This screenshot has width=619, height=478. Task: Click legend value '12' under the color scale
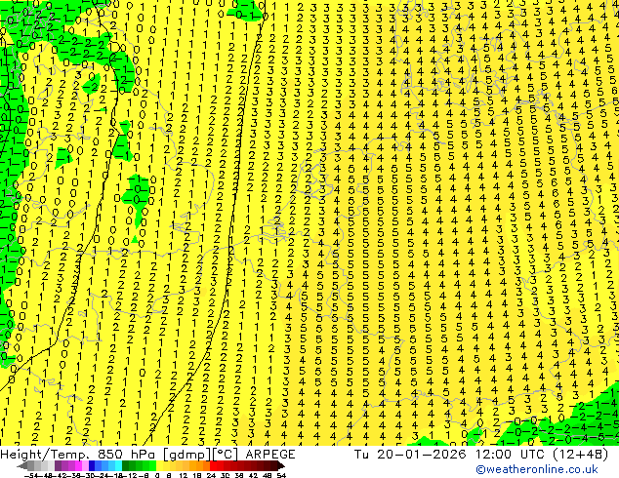pos(183,475)
